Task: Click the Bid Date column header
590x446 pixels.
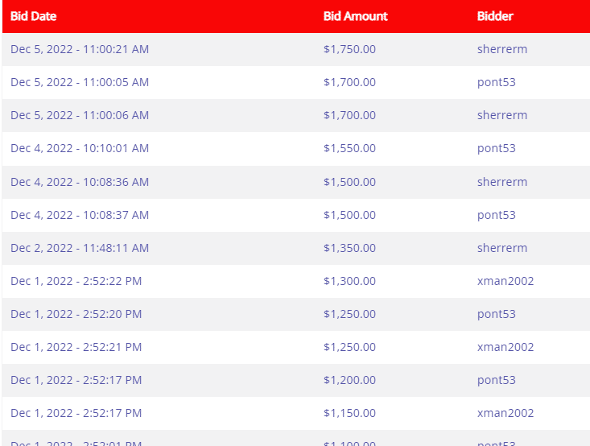Action: [x=33, y=16]
